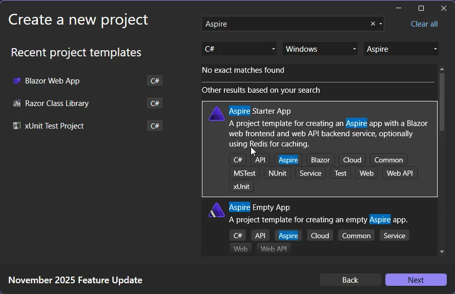Image resolution: width=455 pixels, height=294 pixels.
Task: Open the C# language filter dropdown
Action: point(239,49)
